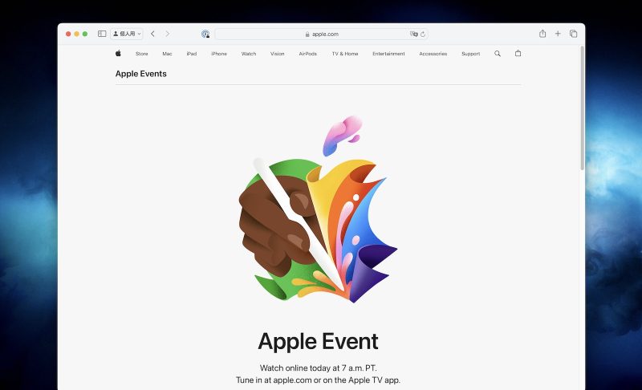This screenshot has width=642, height=390.
Task: Click the Apple Events heading link
Action: click(x=141, y=74)
